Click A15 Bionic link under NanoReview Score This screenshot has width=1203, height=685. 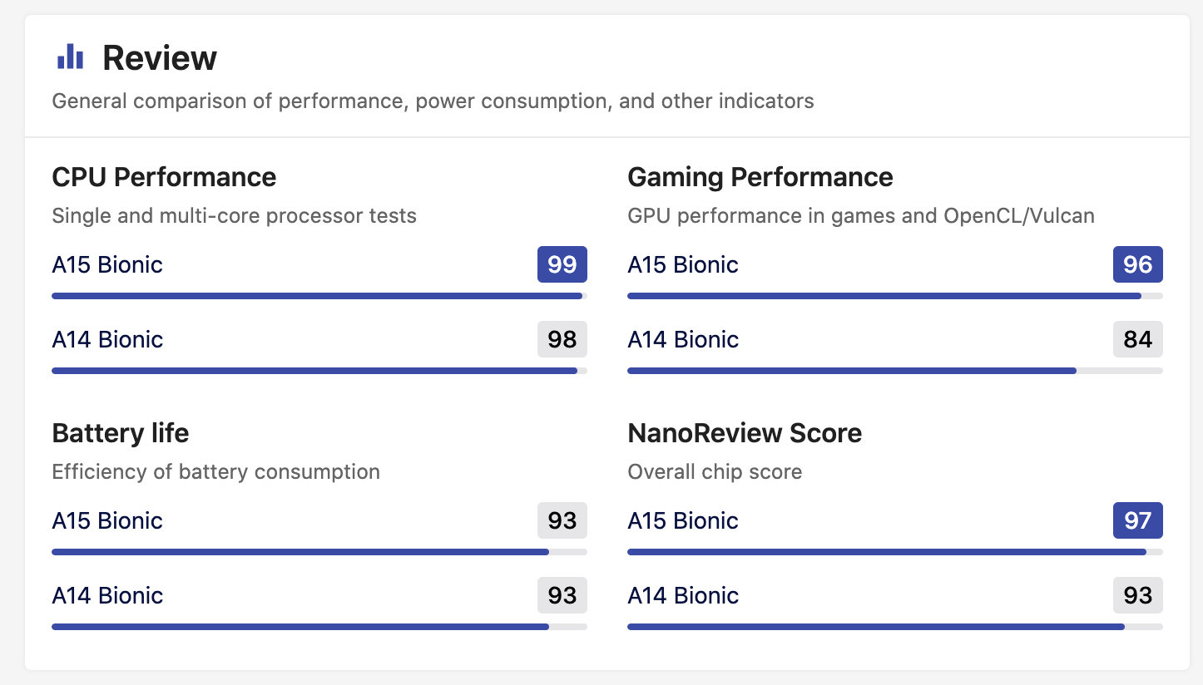tap(683, 520)
